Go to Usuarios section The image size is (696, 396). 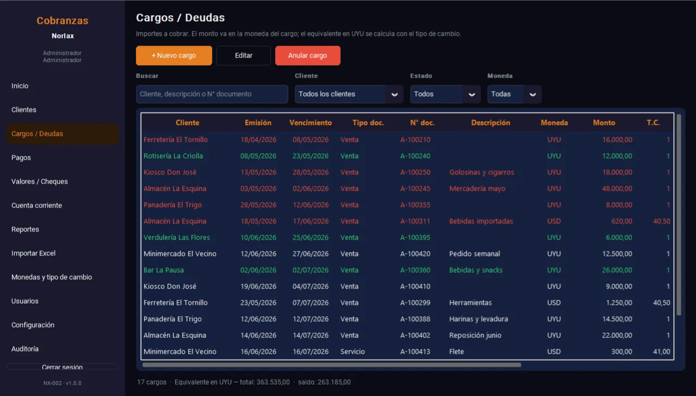click(63, 301)
